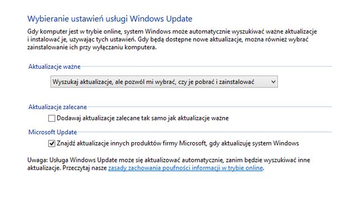The image size is (362, 202).
Task: Select the 'Wyszukaj aktualizacje, ale pozwól mi wybrać' combo box
Action: click(x=164, y=82)
